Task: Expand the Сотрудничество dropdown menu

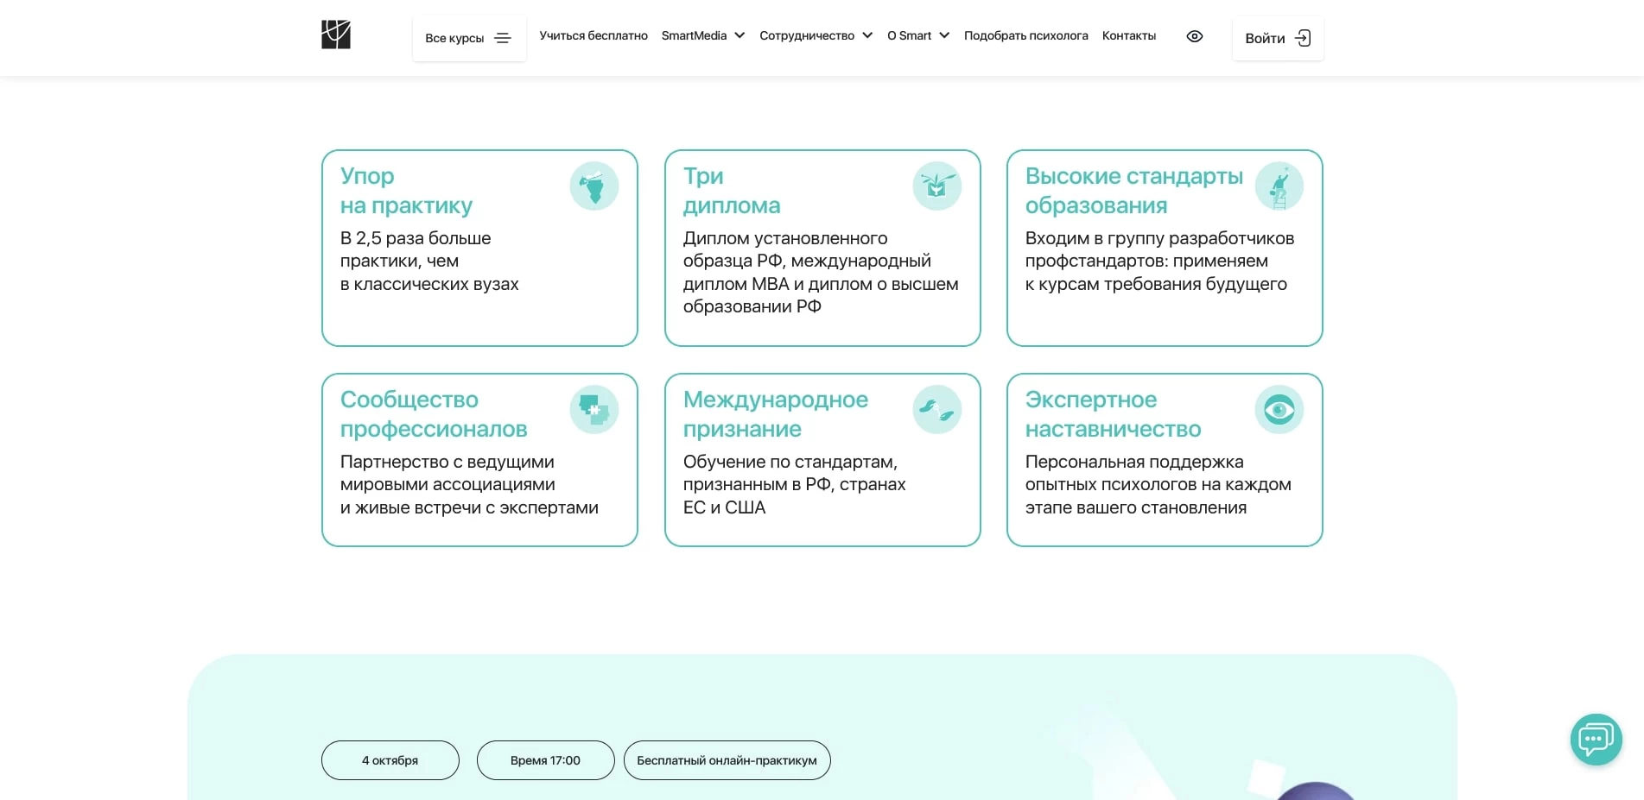Action: (816, 36)
